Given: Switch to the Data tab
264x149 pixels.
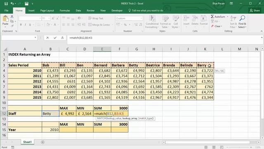Looking at the screenshot, I should (x=78, y=10).
